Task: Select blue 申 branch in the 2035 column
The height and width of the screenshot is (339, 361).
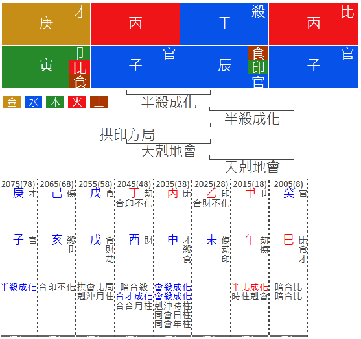Action: (172, 240)
